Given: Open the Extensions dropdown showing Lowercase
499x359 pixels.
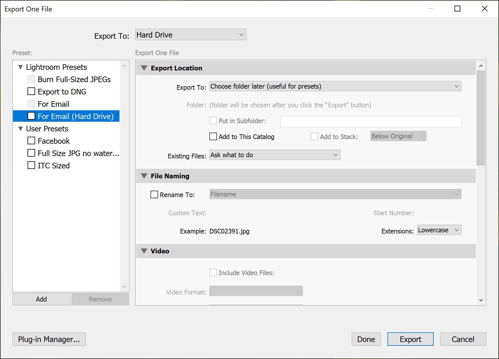Looking at the screenshot, I should [439, 230].
